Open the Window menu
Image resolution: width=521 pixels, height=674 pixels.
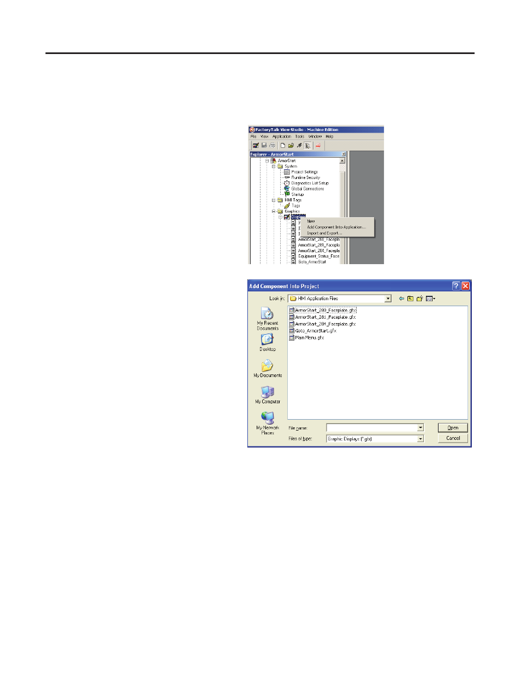tap(315, 136)
